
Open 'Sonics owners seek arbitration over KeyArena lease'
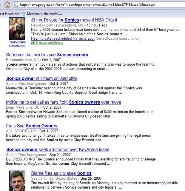[58, 150]
